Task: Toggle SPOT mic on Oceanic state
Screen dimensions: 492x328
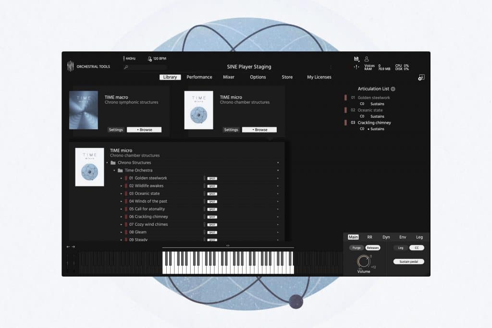Action: pos(212,194)
